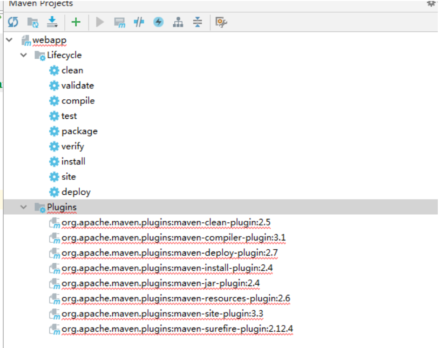Collapse the Plugins node
The width and height of the screenshot is (442, 348).
[x=24, y=207]
